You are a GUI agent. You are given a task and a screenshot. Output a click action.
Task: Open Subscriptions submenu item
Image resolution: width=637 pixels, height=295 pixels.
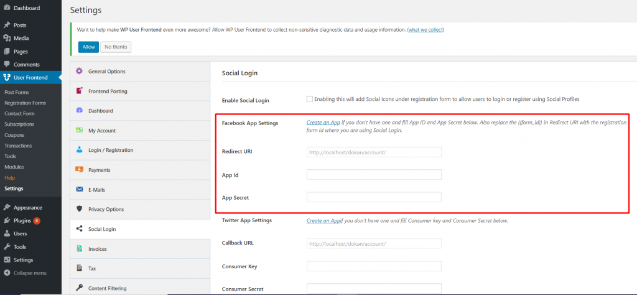point(19,124)
